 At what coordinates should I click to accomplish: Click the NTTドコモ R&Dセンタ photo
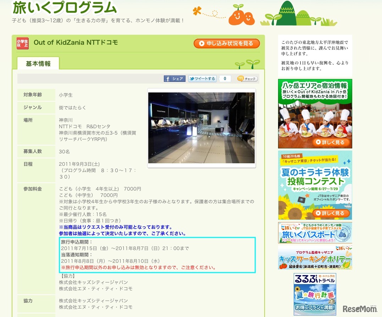coord(201,128)
